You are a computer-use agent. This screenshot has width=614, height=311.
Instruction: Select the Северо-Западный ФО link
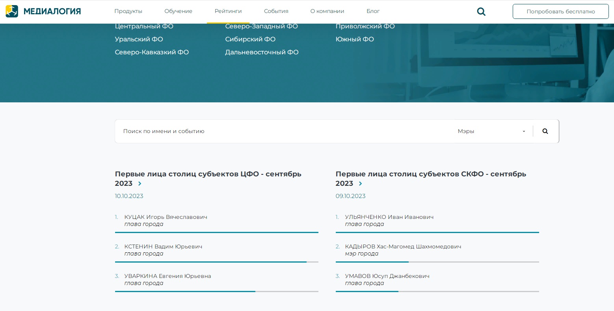[261, 26]
